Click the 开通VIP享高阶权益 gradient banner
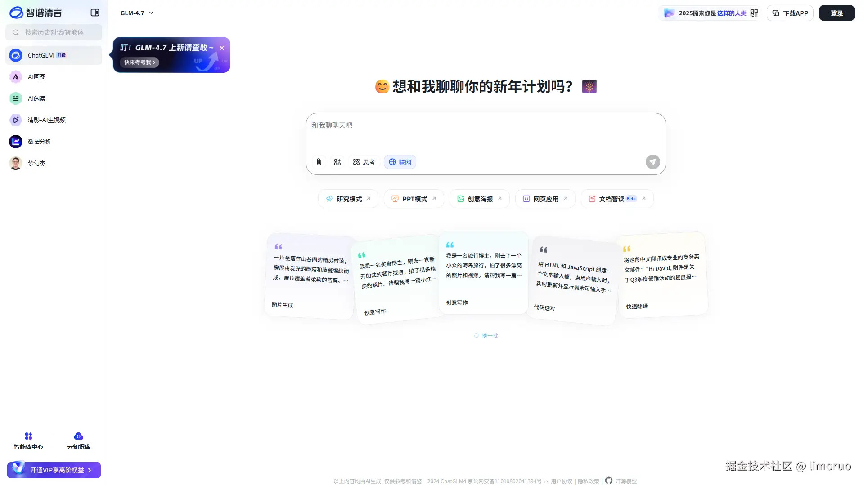The height and width of the screenshot is (485, 864). coord(54,470)
